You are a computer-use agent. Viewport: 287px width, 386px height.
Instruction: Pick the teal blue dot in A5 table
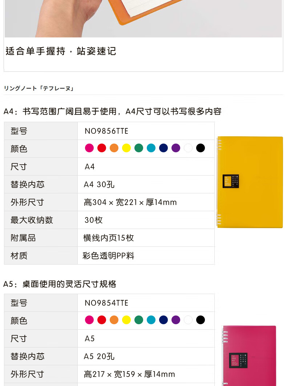[151, 320]
